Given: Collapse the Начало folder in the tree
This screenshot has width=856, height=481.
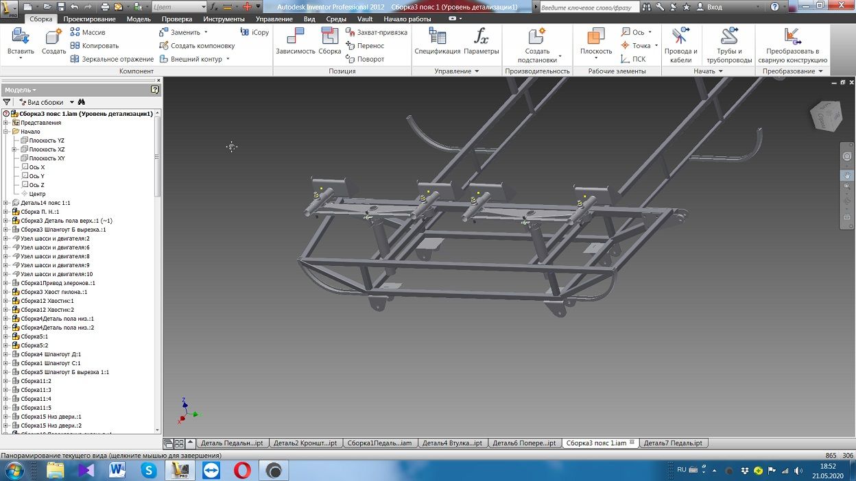Looking at the screenshot, I should [x=5, y=132].
